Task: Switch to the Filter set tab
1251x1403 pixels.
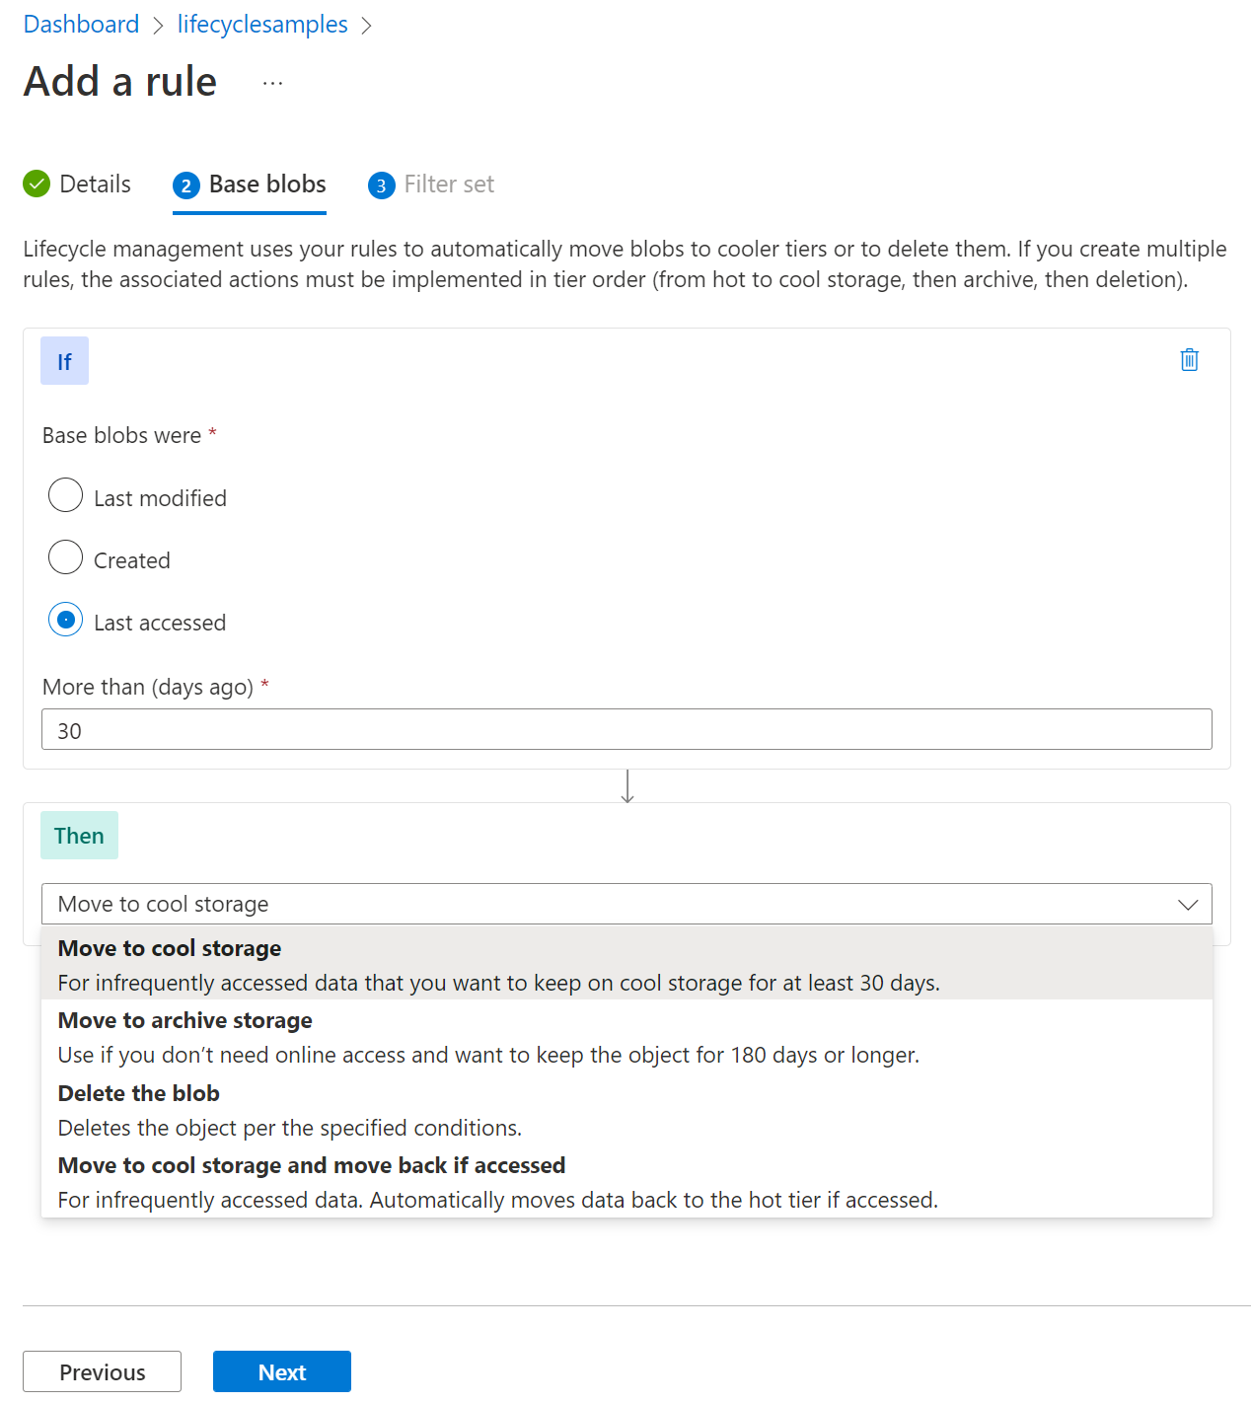Action: (x=448, y=185)
